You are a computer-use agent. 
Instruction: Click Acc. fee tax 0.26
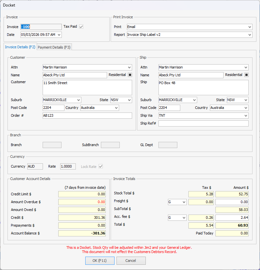(x=201, y=217)
